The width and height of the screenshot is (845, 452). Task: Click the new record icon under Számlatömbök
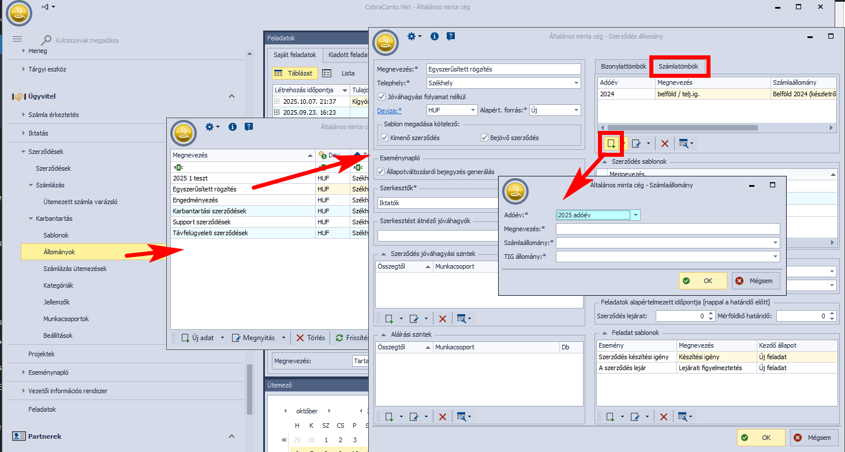(611, 144)
